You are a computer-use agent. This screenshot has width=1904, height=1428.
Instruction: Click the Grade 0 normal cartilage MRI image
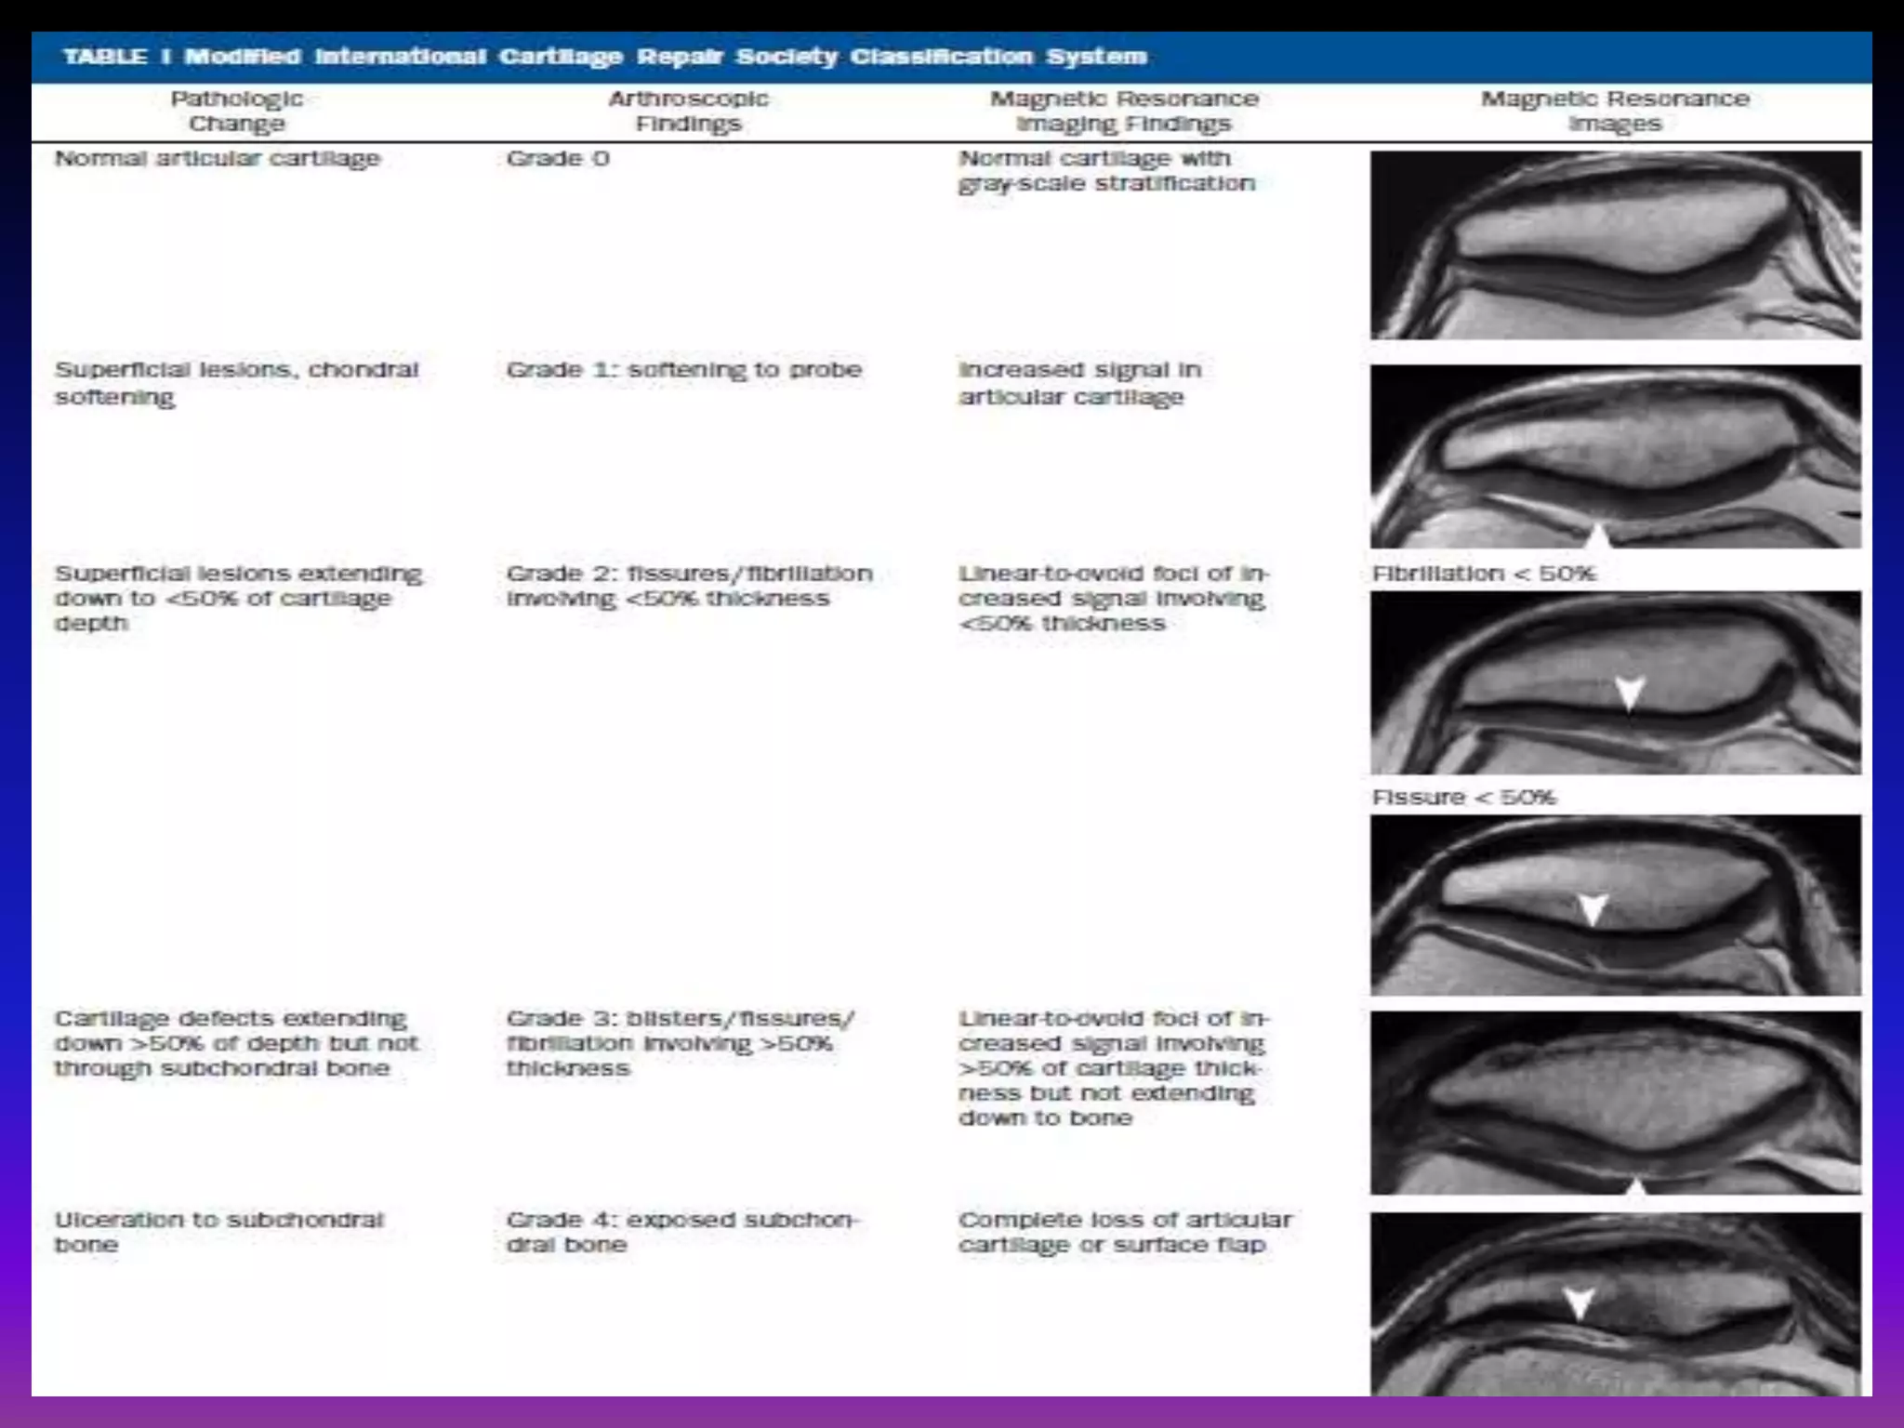pyautogui.click(x=1615, y=245)
